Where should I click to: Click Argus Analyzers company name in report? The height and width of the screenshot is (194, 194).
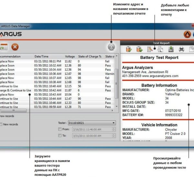(x=137, y=68)
